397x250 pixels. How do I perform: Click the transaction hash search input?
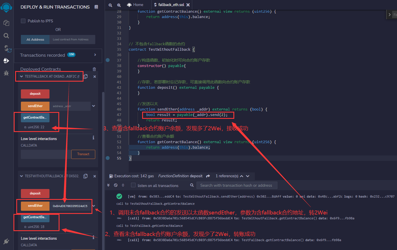tap(237, 185)
